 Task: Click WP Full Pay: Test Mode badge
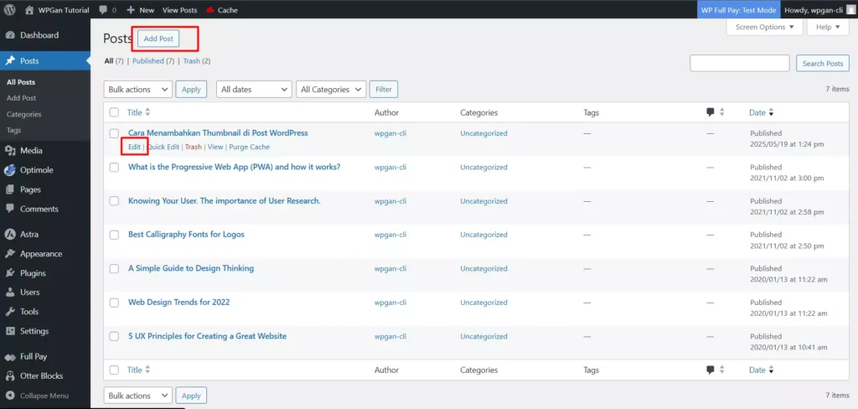(739, 10)
